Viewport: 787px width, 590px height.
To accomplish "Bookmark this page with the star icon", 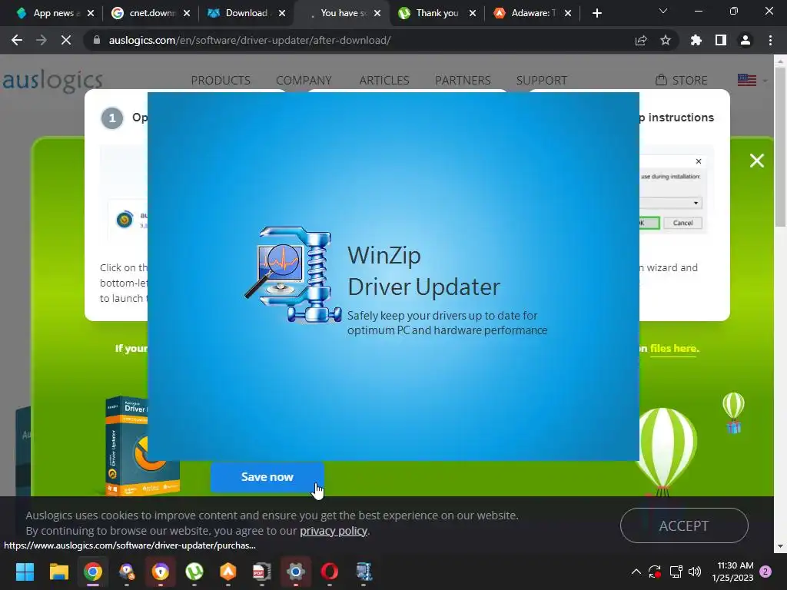I will point(666,40).
